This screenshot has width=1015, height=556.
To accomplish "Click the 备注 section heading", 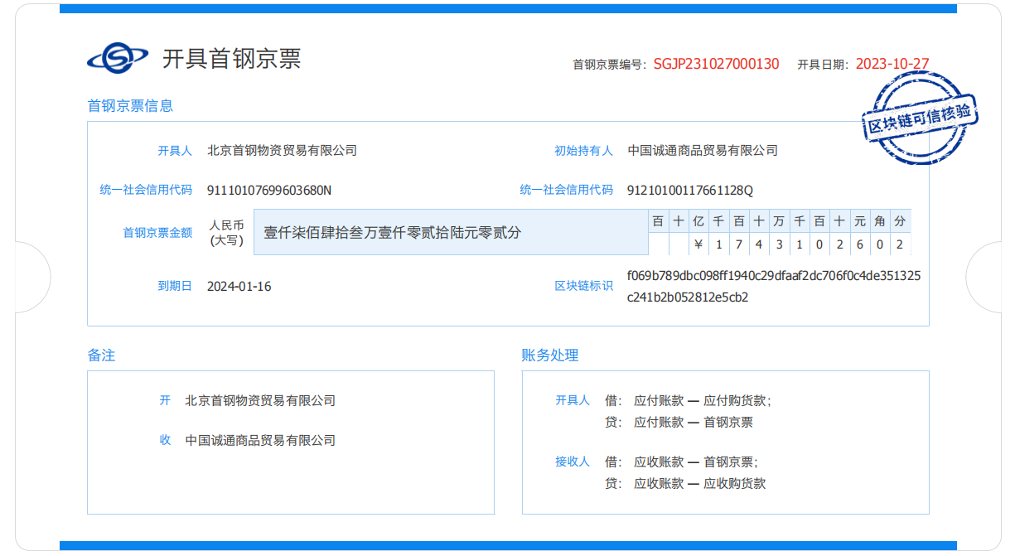I will coord(101,355).
